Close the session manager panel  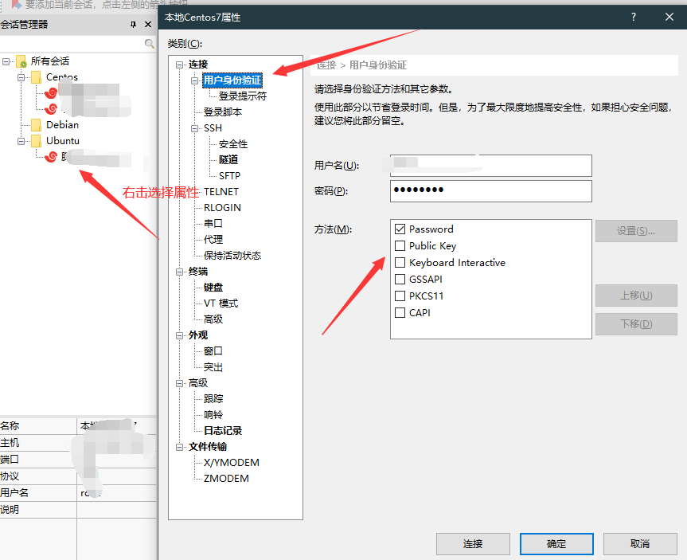tap(148, 25)
